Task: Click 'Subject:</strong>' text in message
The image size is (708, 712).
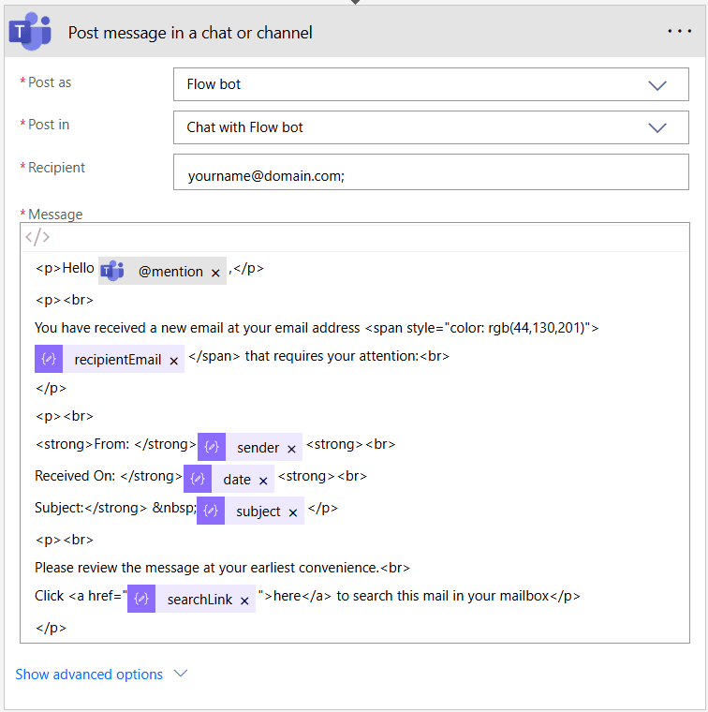Action: pyautogui.click(x=91, y=508)
